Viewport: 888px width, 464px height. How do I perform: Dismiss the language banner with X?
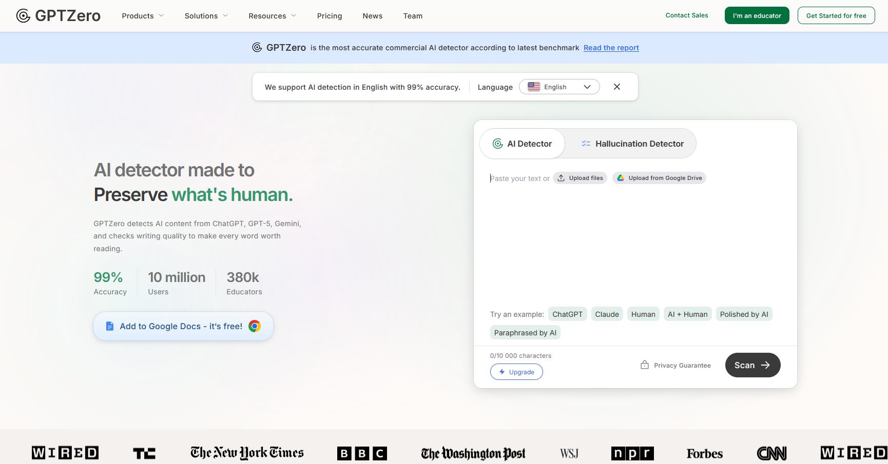[617, 87]
